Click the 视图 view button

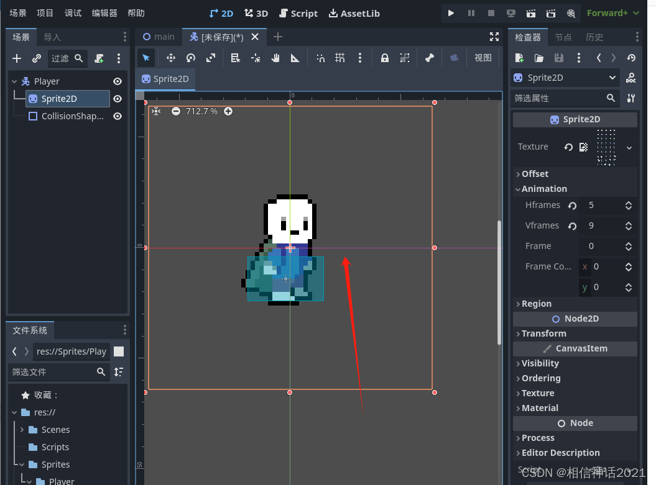[483, 58]
